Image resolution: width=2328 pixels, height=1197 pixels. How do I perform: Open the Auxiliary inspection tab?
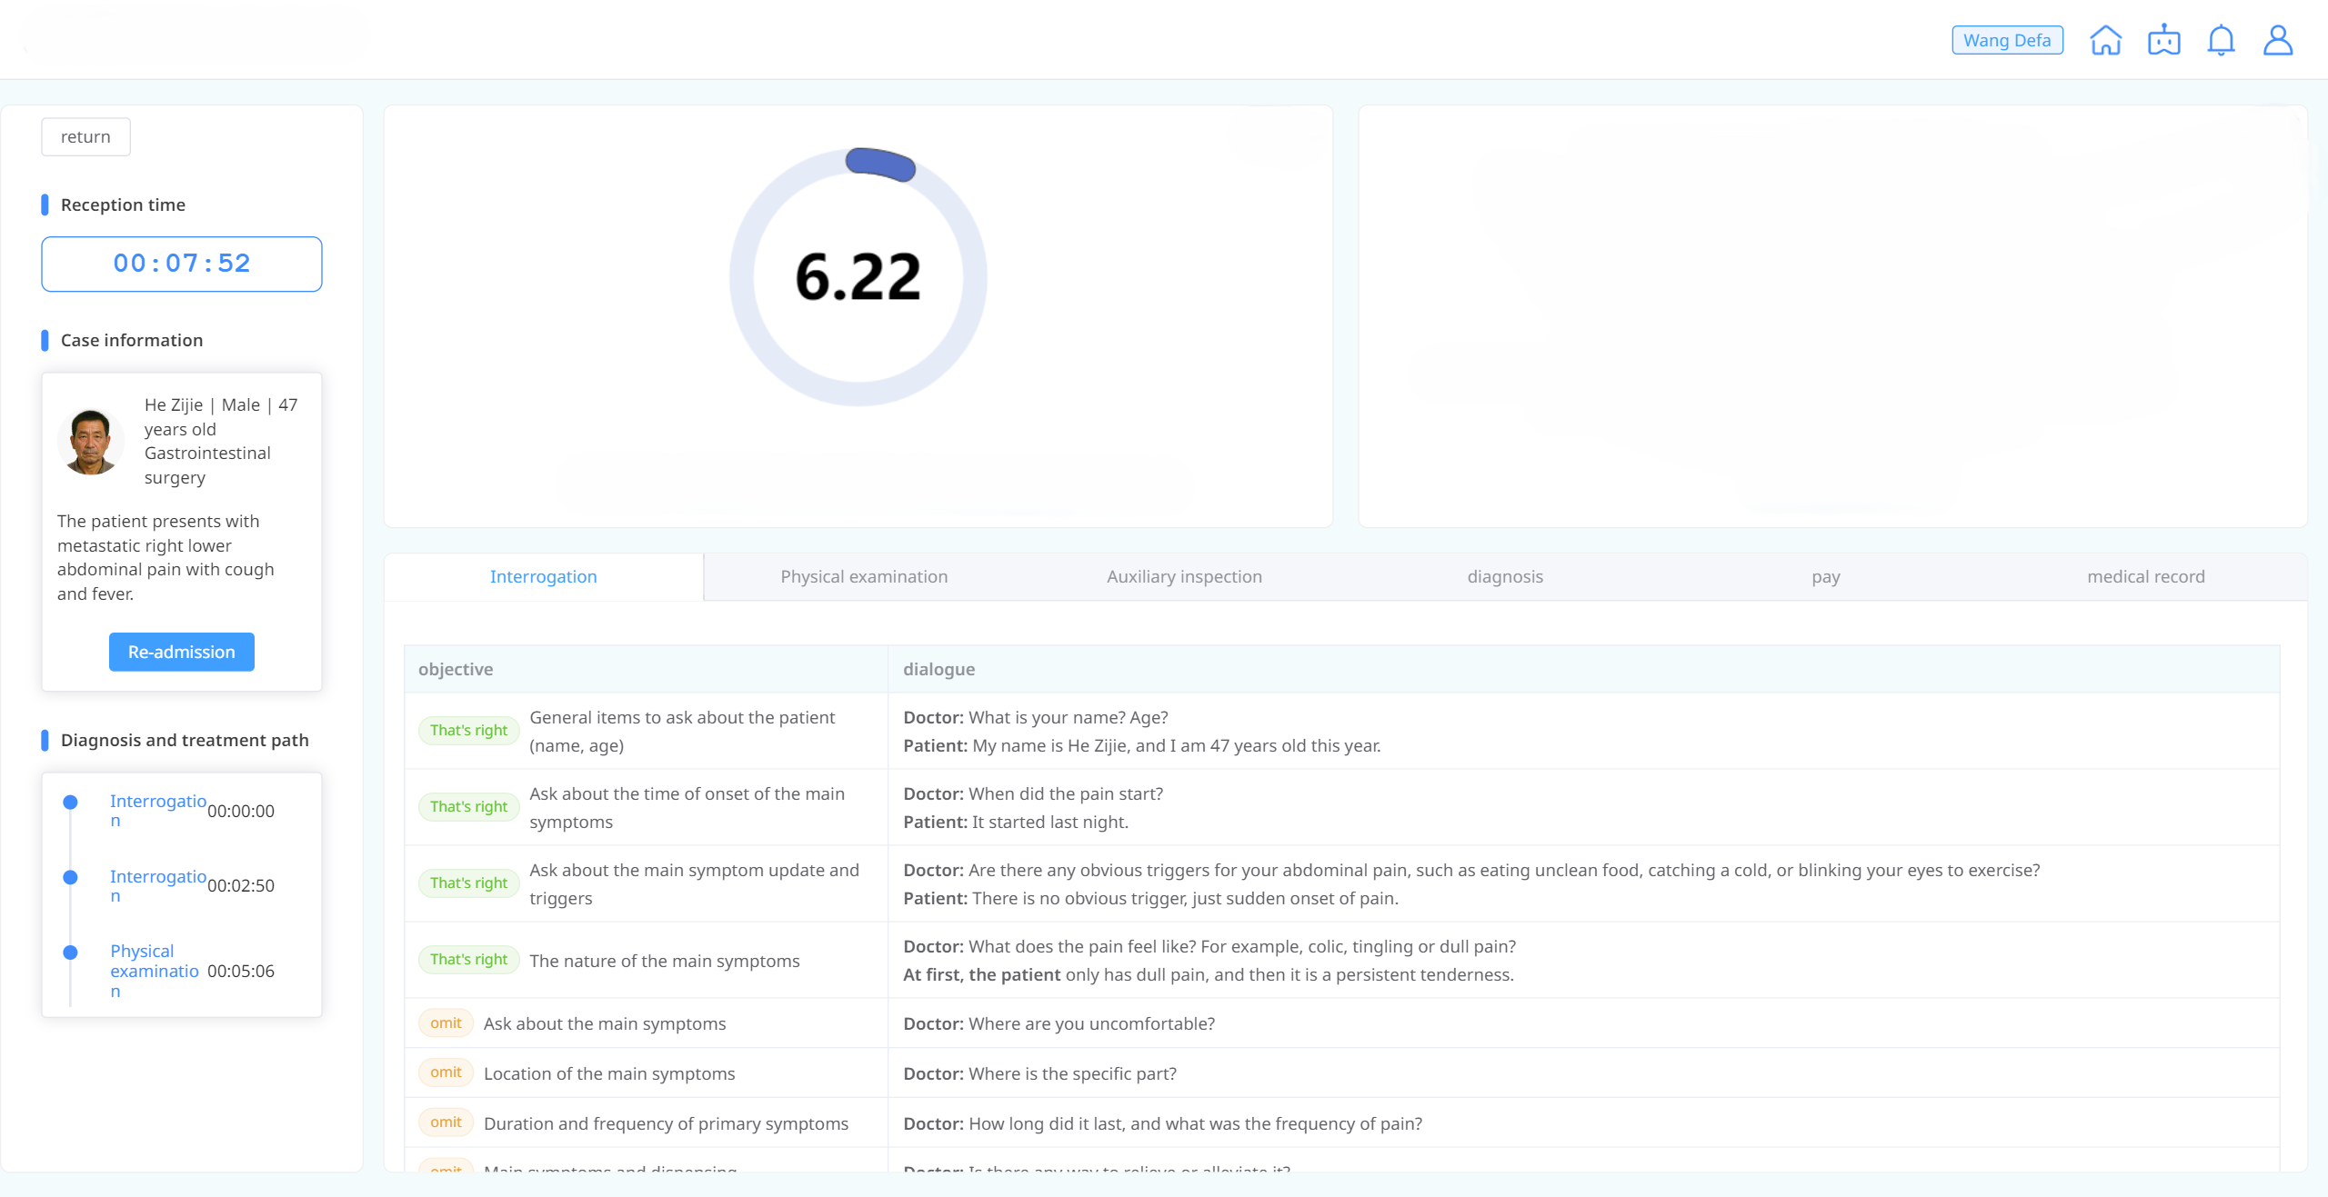tap(1184, 577)
